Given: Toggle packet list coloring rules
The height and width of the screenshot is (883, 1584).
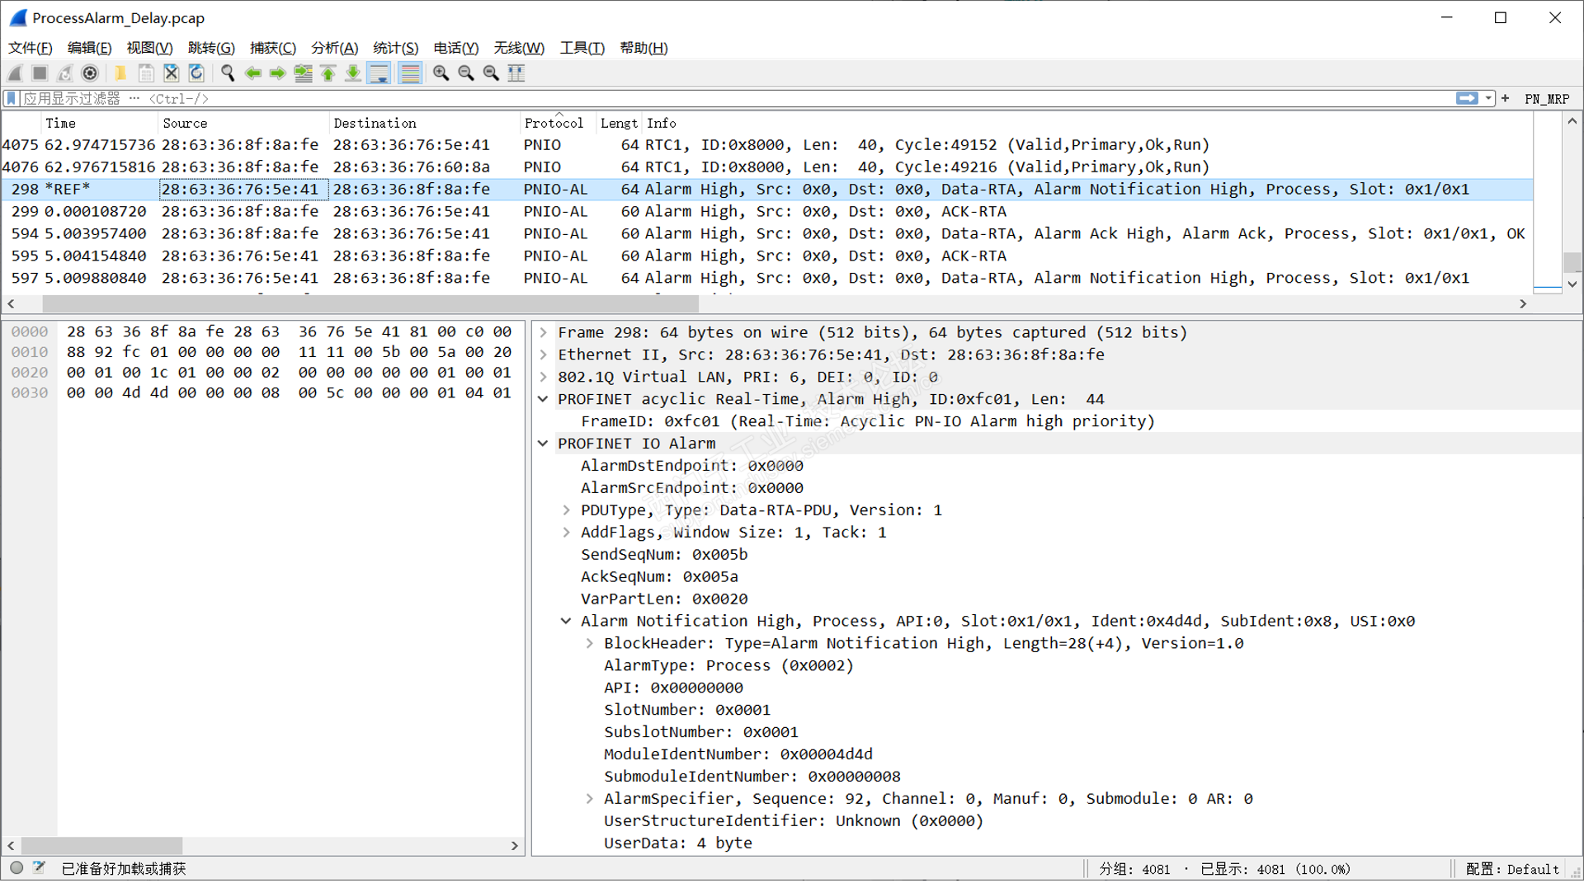Looking at the screenshot, I should click(409, 73).
